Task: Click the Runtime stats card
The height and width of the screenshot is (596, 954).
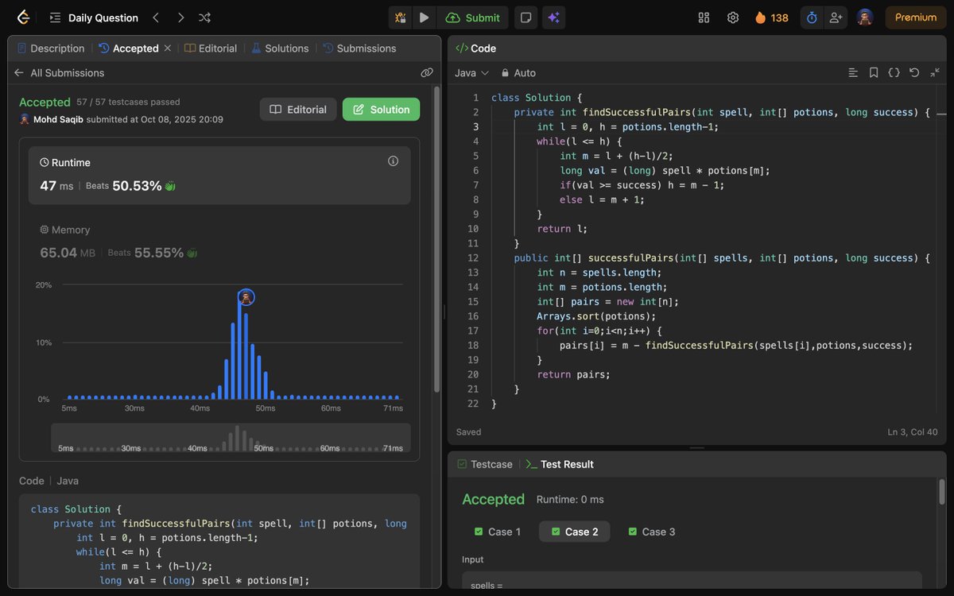Action: [x=219, y=176]
